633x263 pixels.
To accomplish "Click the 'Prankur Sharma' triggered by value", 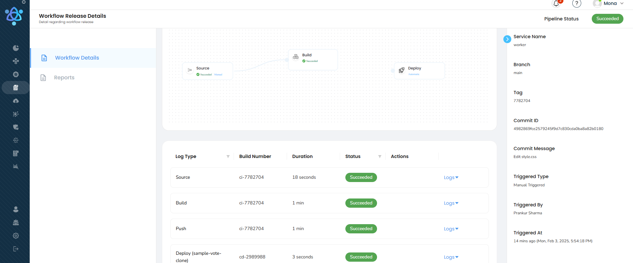I will tap(528, 213).
